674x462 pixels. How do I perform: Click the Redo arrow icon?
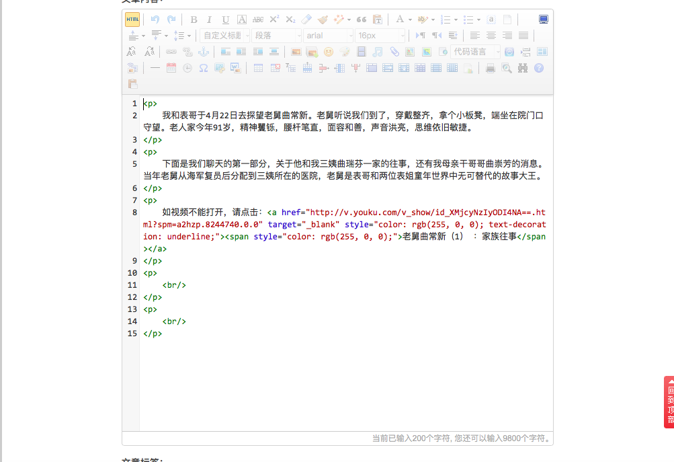click(x=171, y=20)
